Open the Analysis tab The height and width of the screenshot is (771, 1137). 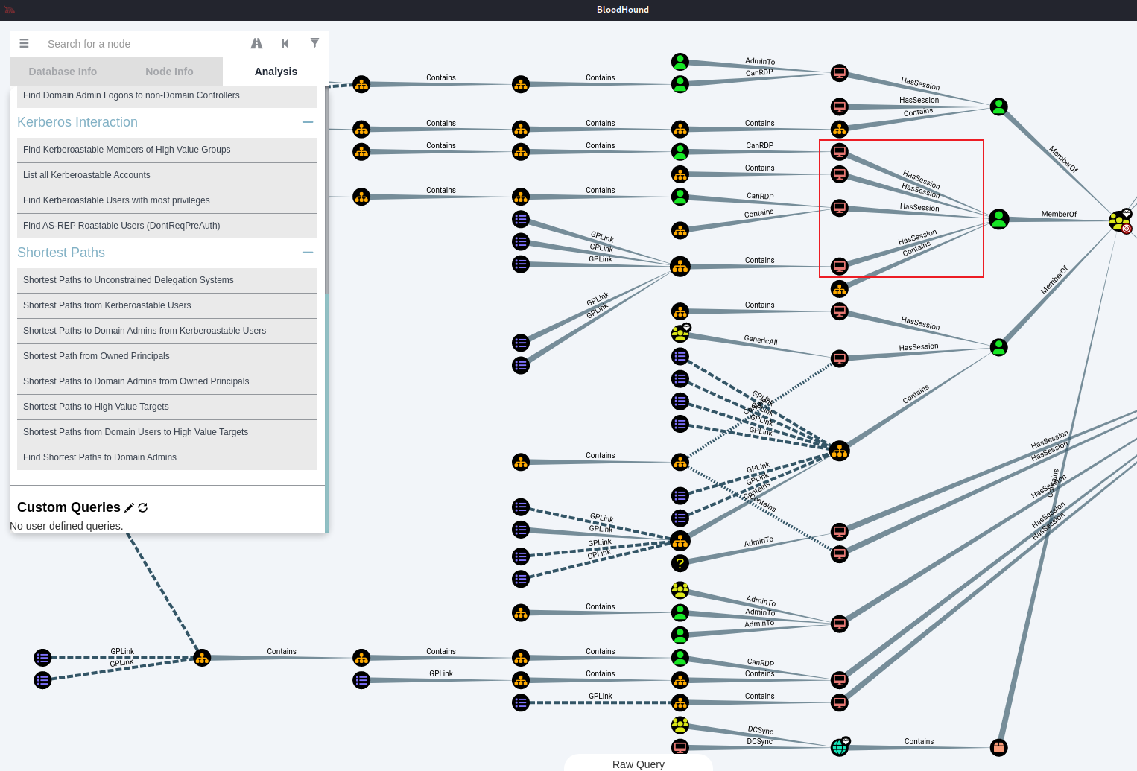point(276,72)
